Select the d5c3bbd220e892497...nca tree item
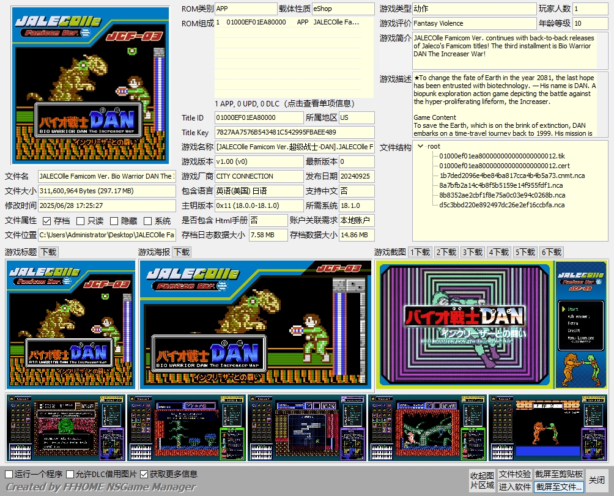Viewport: 614px width, 496px height. pos(501,205)
